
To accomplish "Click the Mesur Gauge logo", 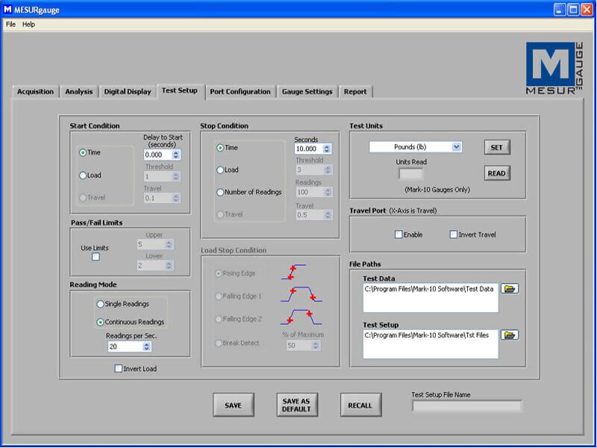I will pos(555,68).
